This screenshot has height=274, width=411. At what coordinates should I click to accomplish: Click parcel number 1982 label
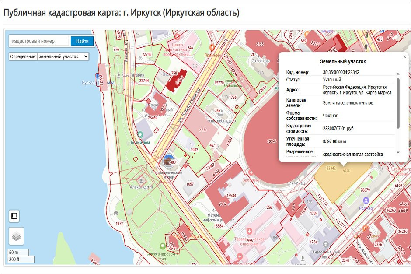(x=194, y=150)
